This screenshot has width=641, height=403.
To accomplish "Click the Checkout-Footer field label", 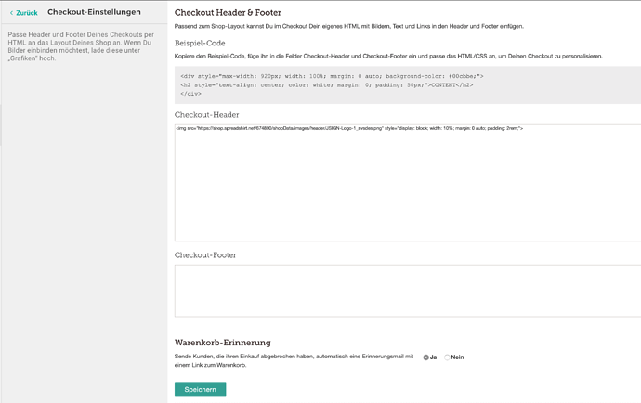I will coord(205,254).
